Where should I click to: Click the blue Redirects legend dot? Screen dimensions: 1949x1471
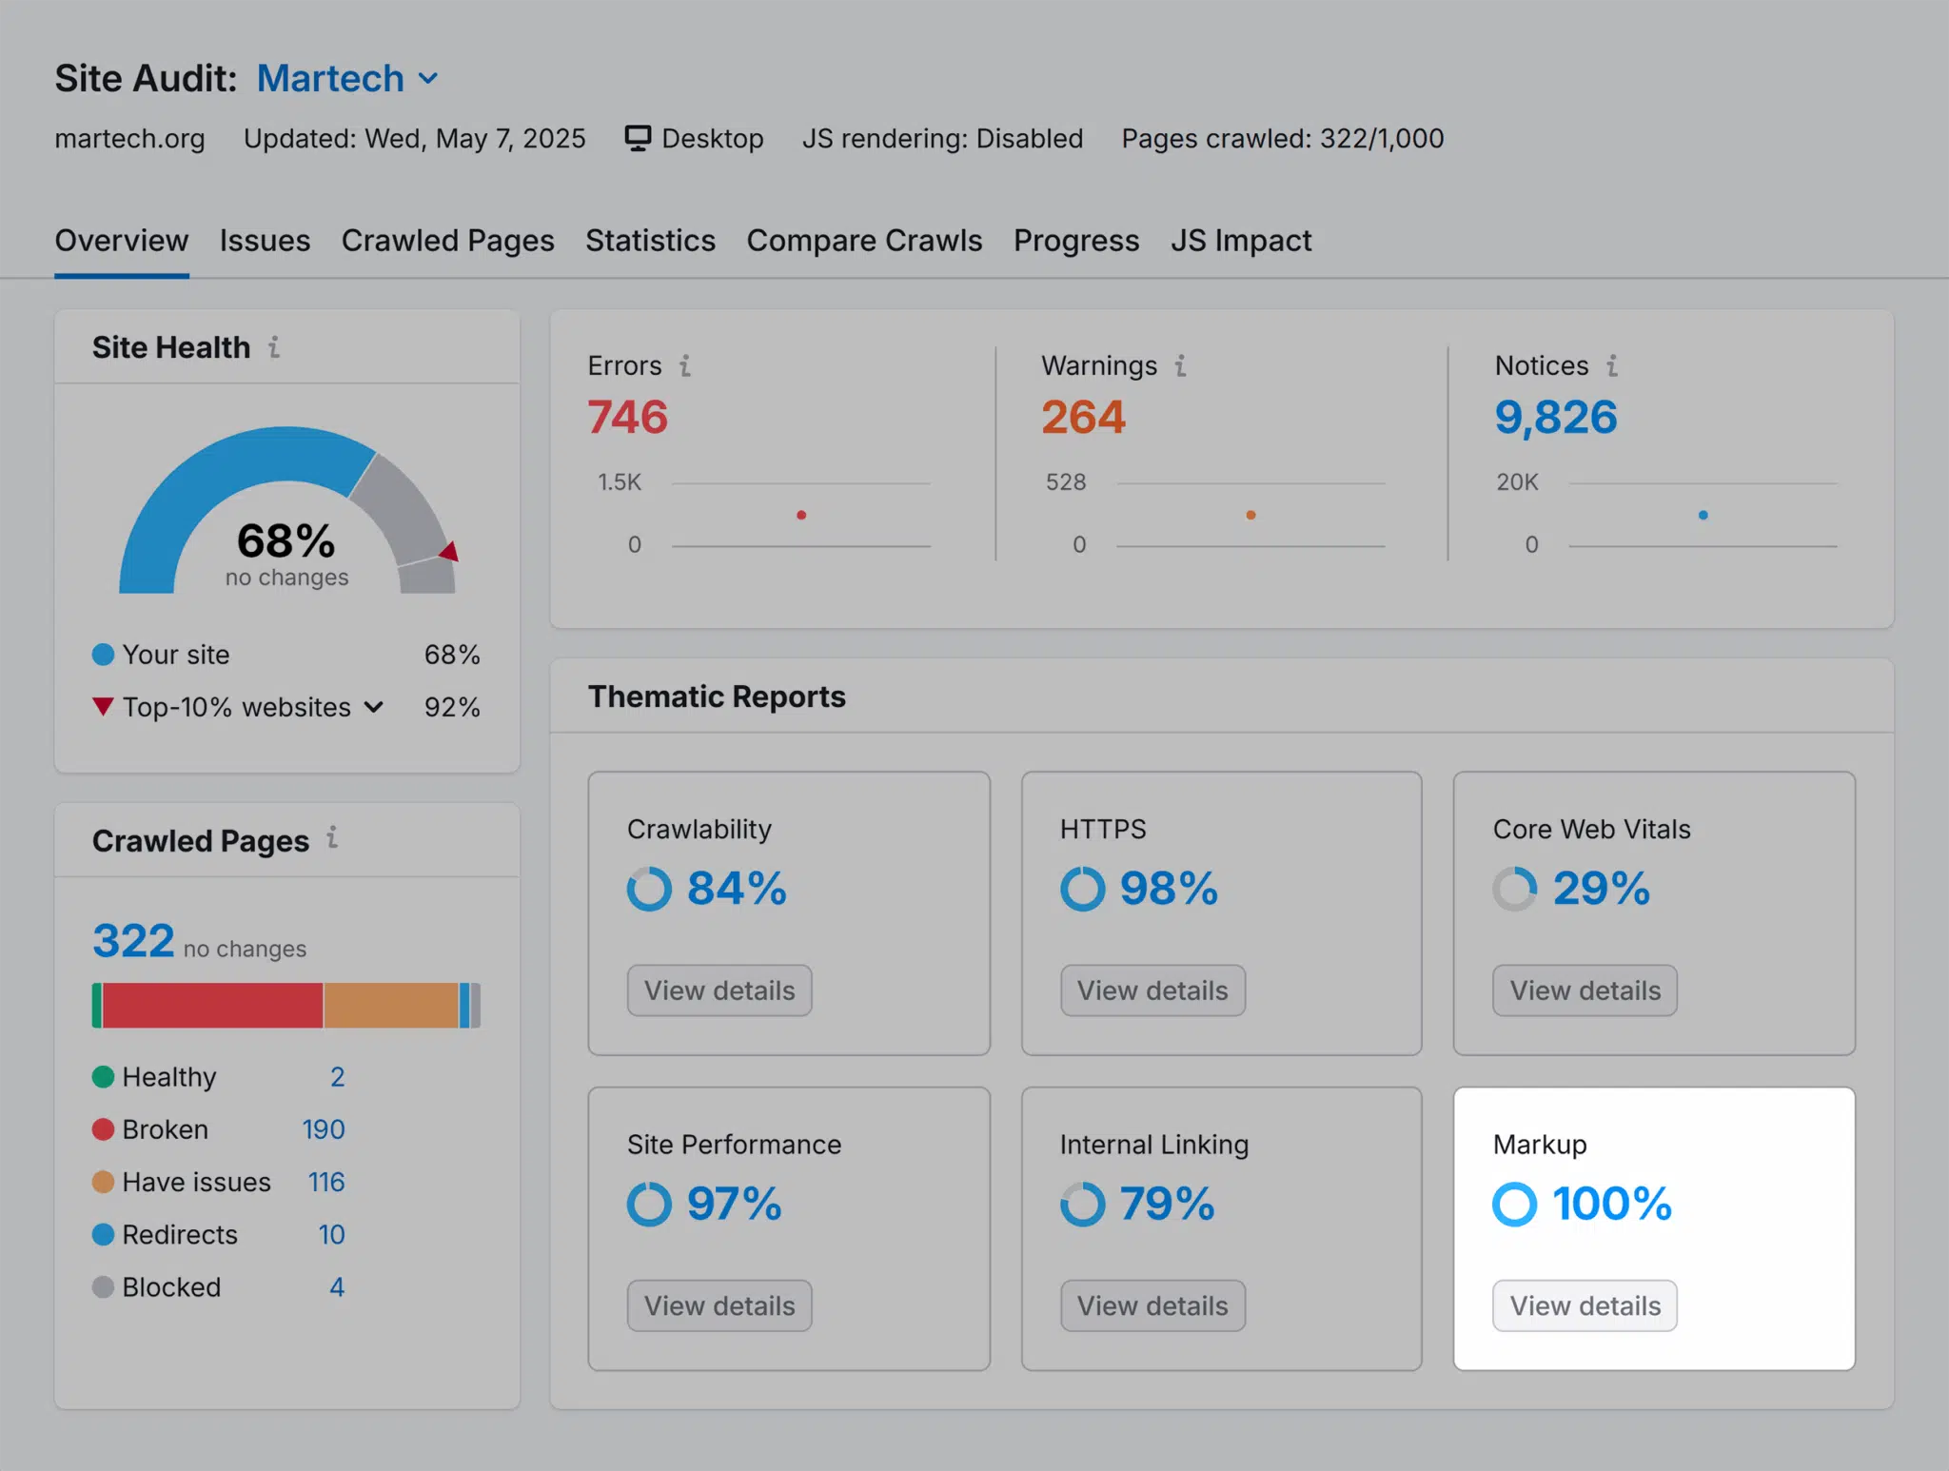click(x=103, y=1234)
